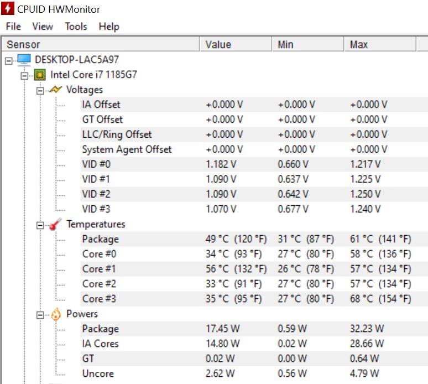Image resolution: width=428 pixels, height=384 pixels.
Task: Collapse the Voltages group
Action: point(40,90)
